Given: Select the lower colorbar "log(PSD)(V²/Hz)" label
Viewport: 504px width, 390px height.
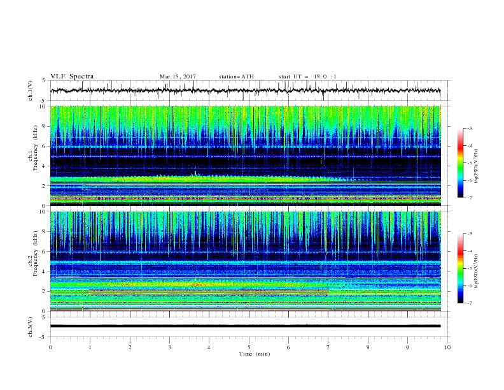Looking at the screenshot, I should (477, 271).
